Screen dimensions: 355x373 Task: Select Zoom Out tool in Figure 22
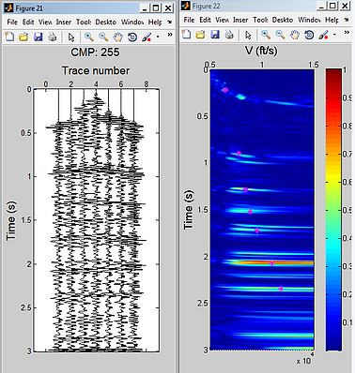click(x=280, y=35)
